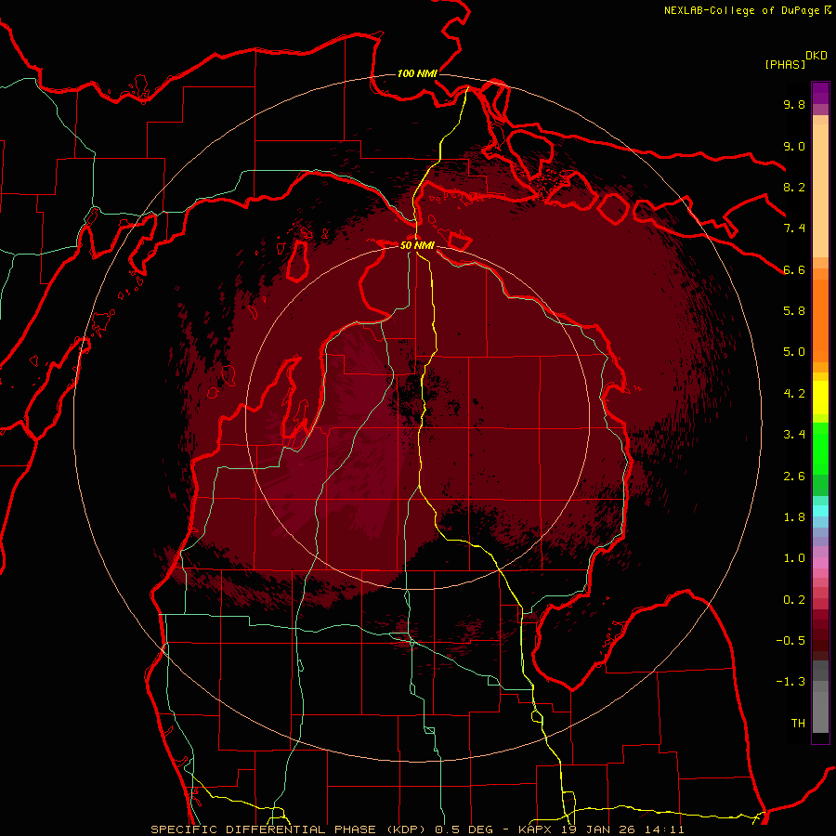
Task: Click the -1.3 scale value
Action: tap(790, 682)
